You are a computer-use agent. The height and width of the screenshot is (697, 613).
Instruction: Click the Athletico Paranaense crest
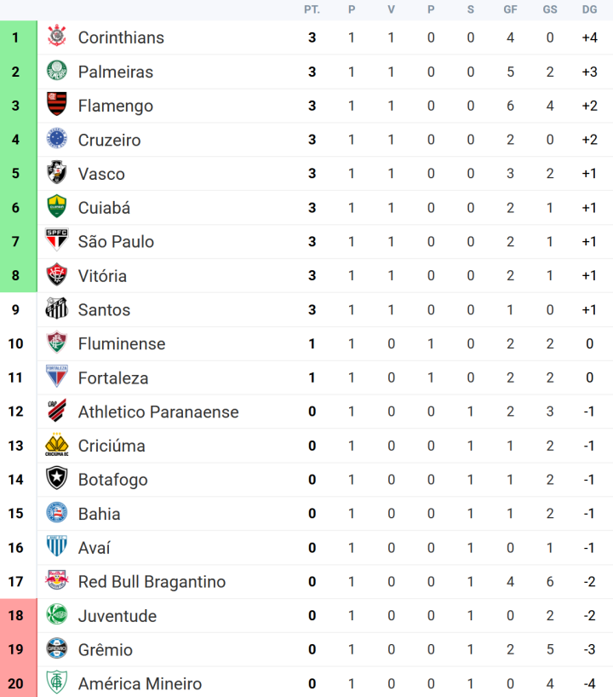(56, 412)
